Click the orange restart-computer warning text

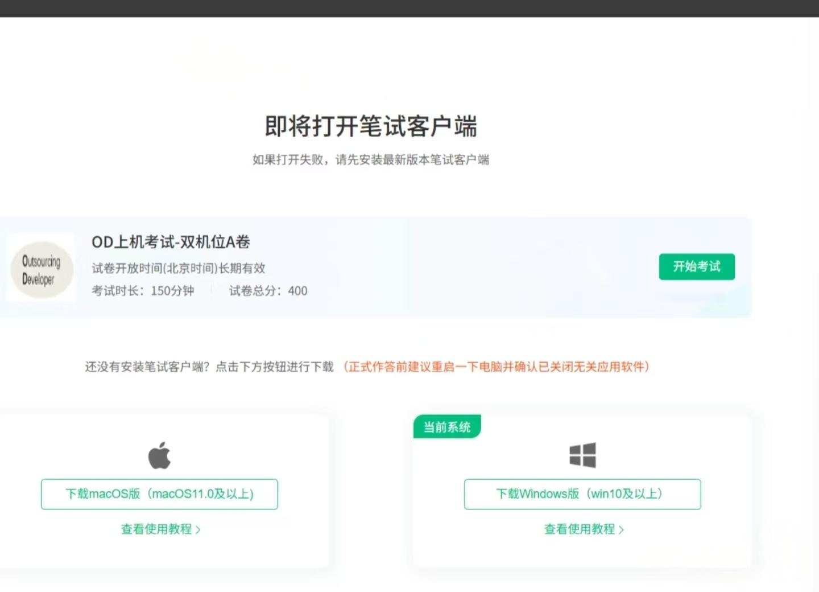(496, 367)
